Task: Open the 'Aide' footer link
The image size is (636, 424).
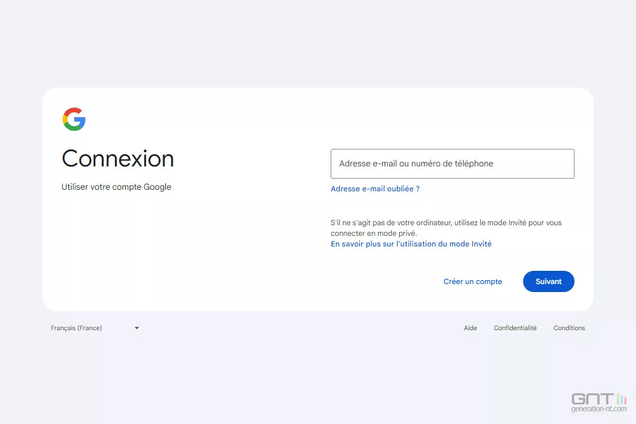Action: [x=471, y=328]
